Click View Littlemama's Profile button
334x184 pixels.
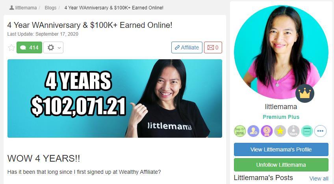click(x=281, y=149)
